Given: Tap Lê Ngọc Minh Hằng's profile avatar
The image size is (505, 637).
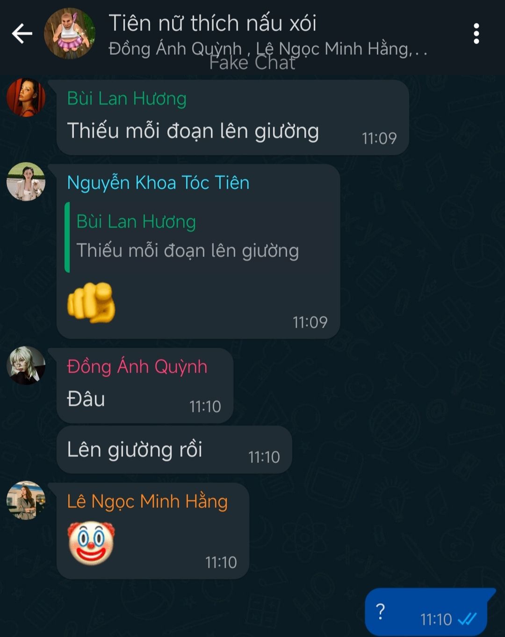Looking at the screenshot, I should click(26, 500).
